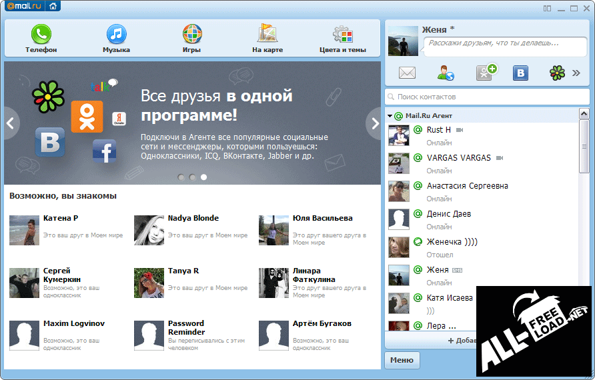Open the Телефон (Phone) icon
The width and height of the screenshot is (595, 380).
pyautogui.click(x=41, y=38)
